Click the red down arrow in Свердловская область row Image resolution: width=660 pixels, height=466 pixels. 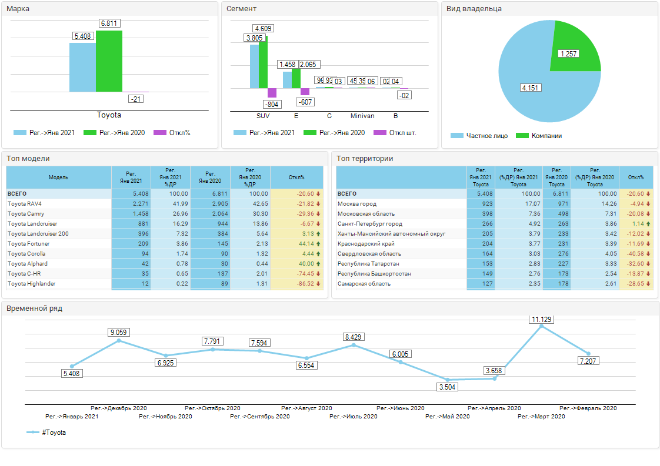(x=648, y=254)
